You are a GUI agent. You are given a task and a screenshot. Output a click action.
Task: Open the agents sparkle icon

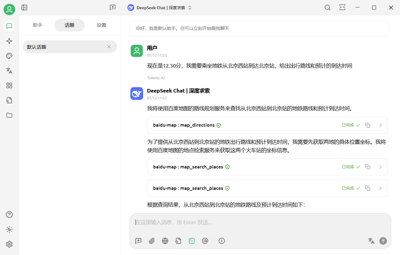click(x=9, y=41)
